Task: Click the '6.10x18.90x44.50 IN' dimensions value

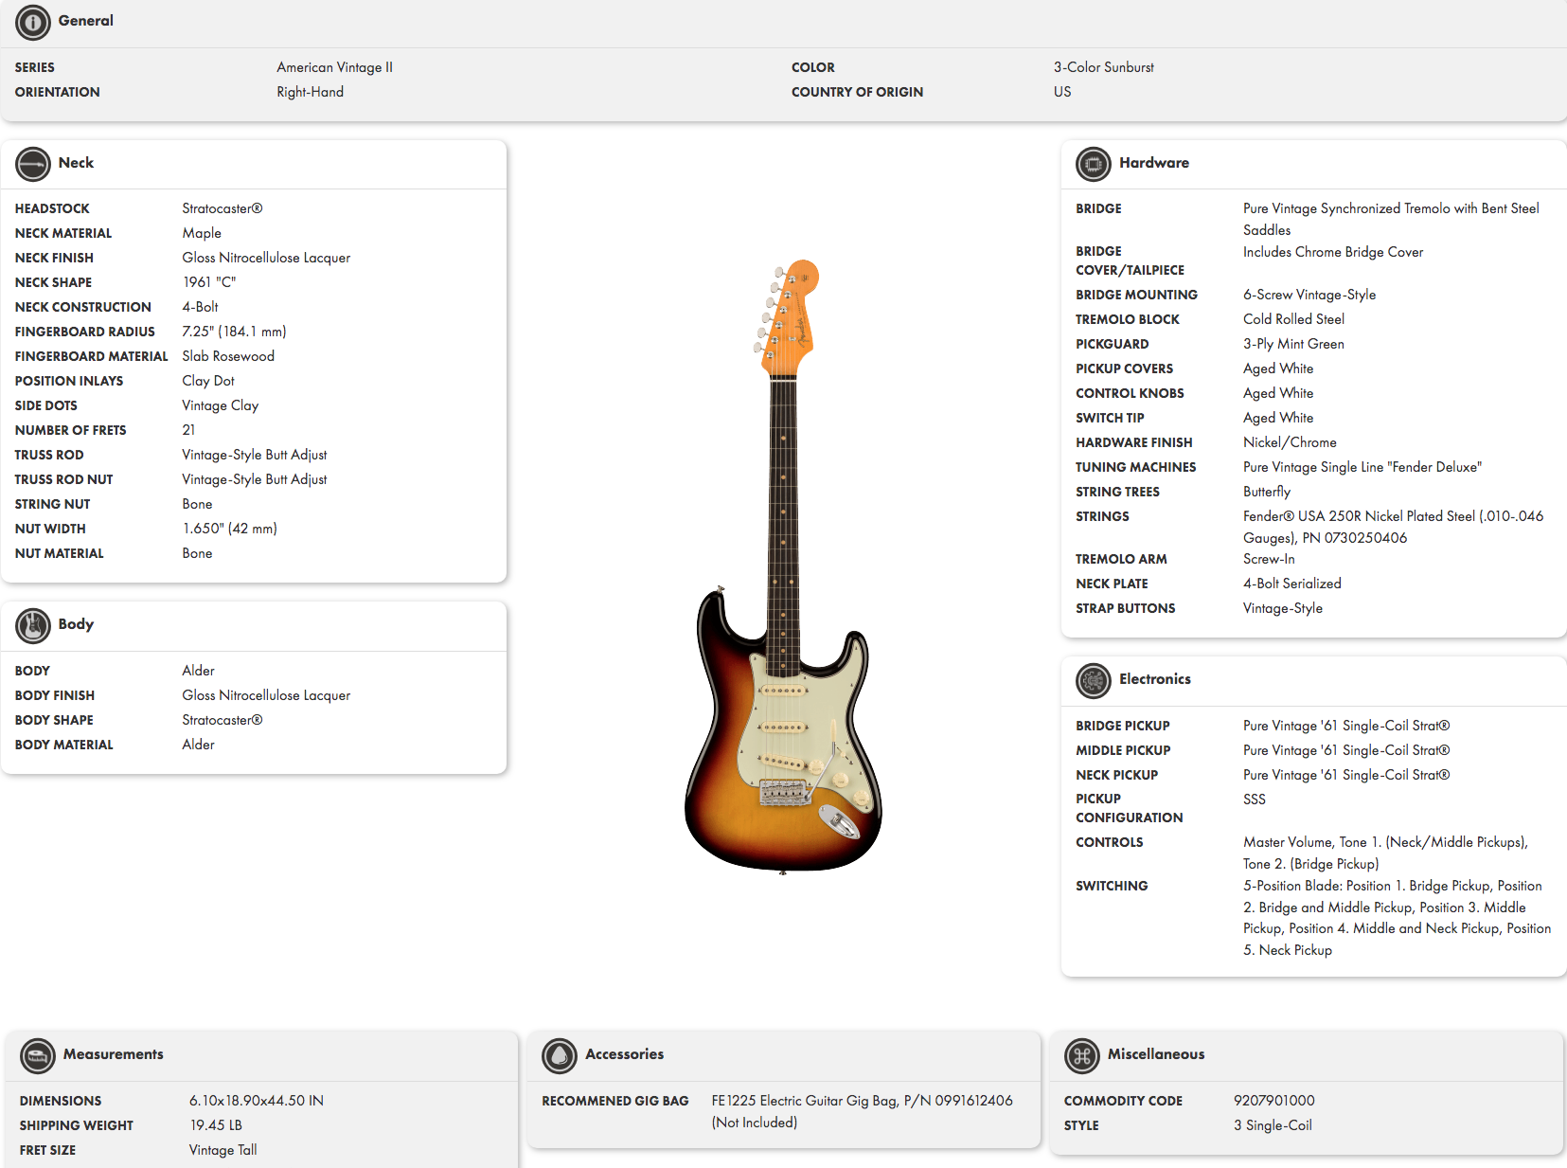Action: 256,1101
